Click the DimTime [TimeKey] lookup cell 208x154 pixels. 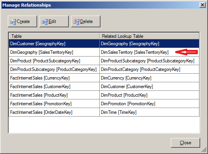(149, 112)
